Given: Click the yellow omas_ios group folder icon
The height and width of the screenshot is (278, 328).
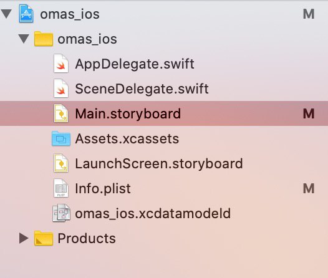Looking at the screenshot, I should tap(44, 39).
